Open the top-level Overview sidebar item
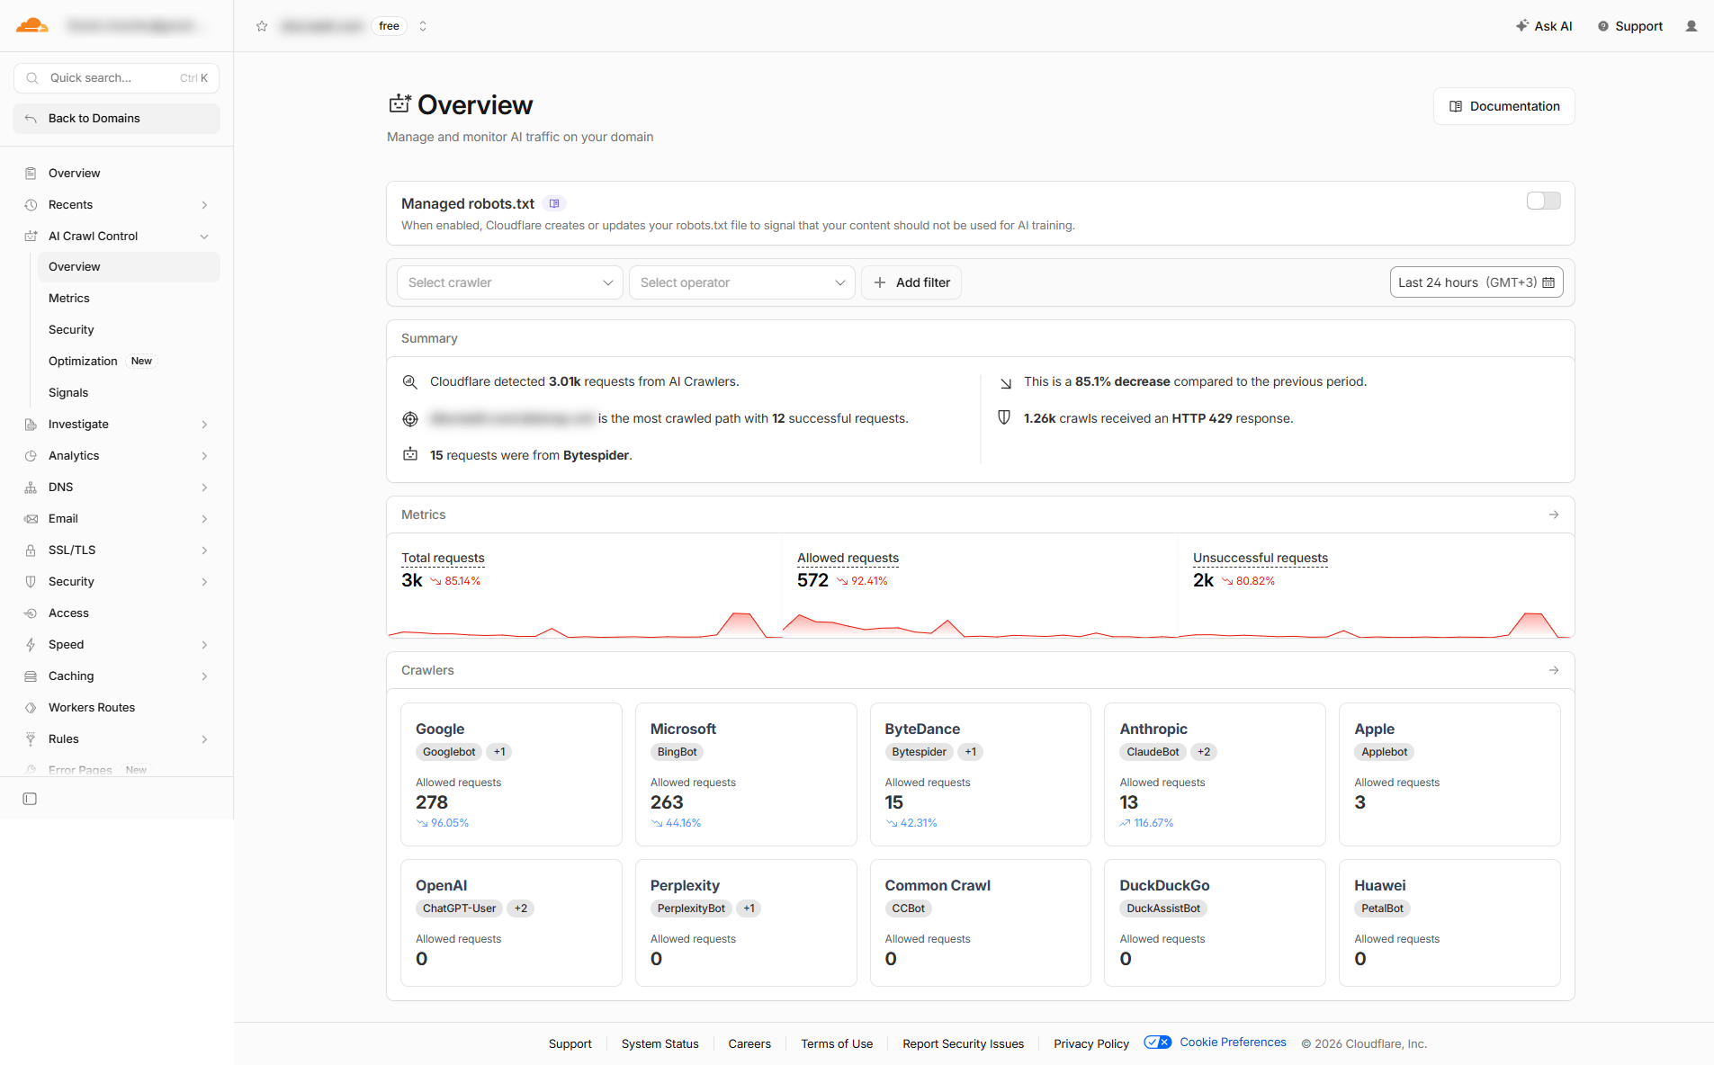Screen dimensions: 1714x1065 pyautogui.click(x=117, y=174)
